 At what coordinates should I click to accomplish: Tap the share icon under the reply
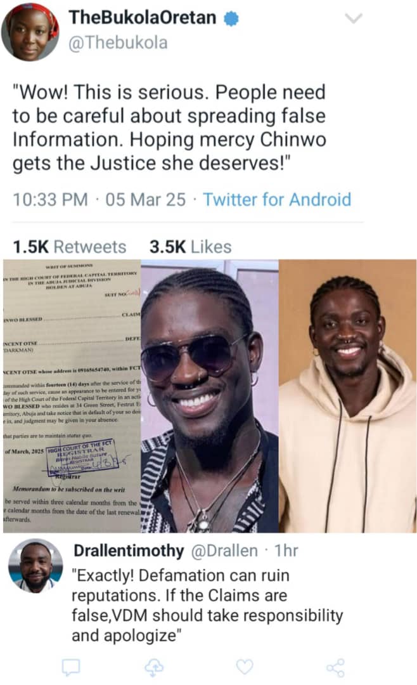coord(335,667)
